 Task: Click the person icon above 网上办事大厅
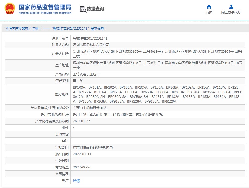231,7
